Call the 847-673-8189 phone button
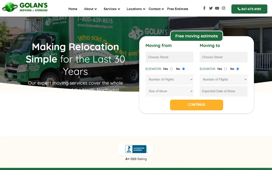Viewport: 272px width, 170px height. point(249,9)
